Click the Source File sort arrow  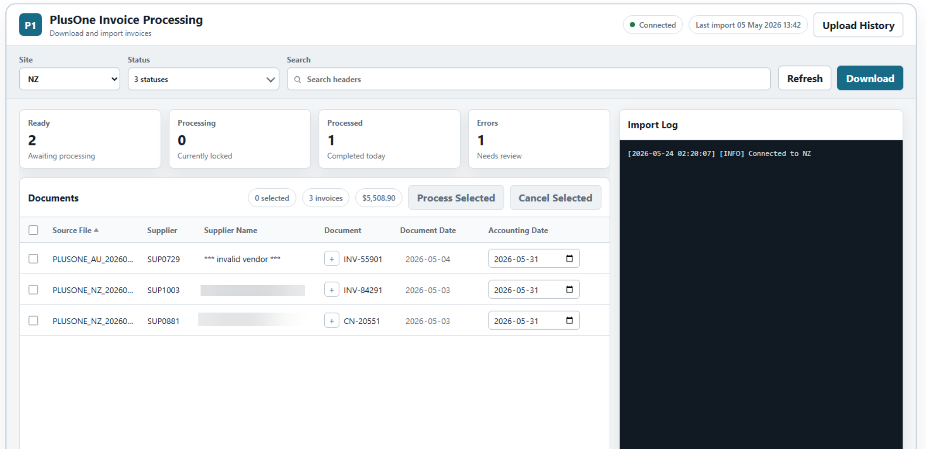[x=96, y=230]
